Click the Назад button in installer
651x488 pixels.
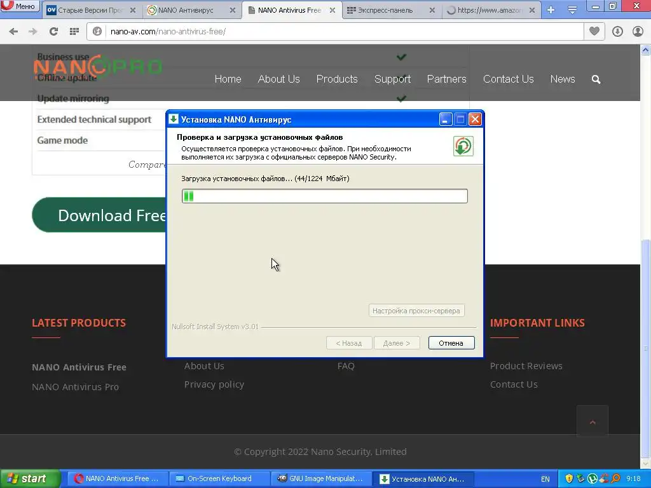349,343
